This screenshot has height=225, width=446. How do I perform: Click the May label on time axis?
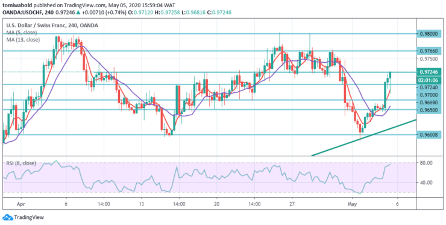pyautogui.click(x=352, y=204)
